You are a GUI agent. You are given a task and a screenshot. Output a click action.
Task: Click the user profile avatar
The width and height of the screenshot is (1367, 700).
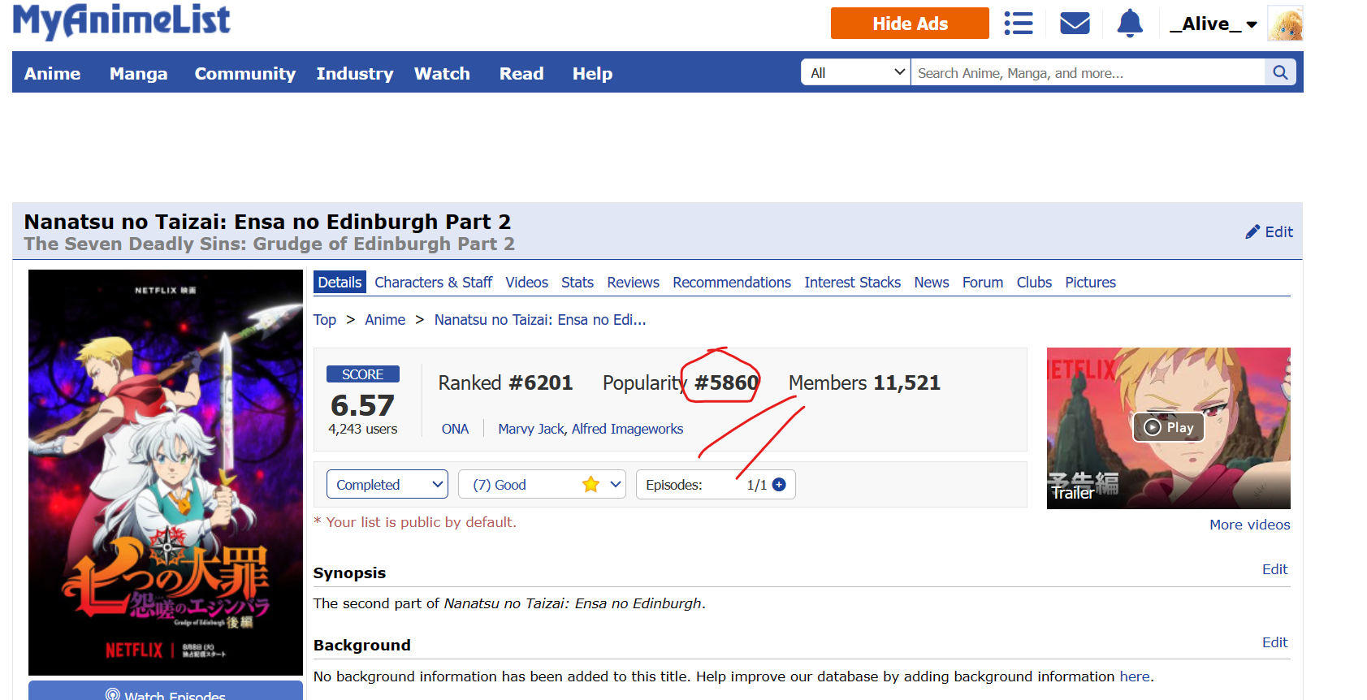(x=1285, y=24)
